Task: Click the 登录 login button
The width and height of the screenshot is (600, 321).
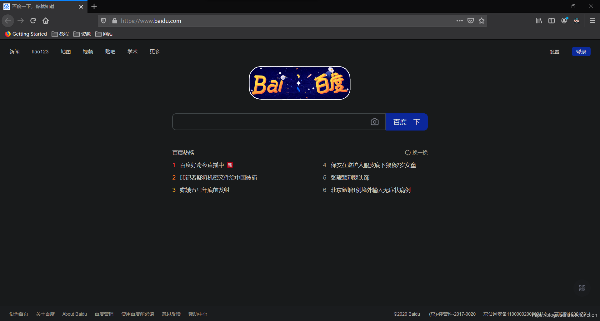Action: click(581, 52)
